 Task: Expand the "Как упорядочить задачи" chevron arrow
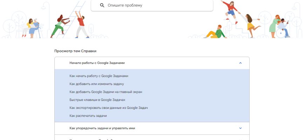(240, 128)
